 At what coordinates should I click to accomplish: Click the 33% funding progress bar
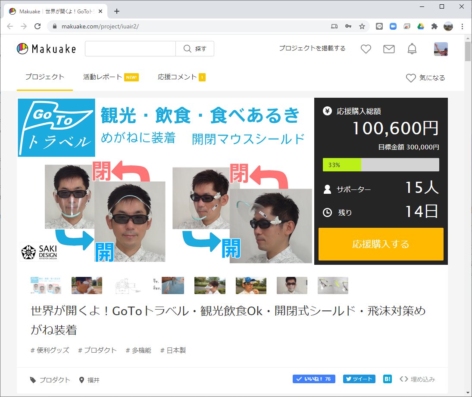[381, 165]
